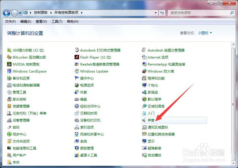
Task: Click the 同步中心 green icon
Action: pyautogui.click(x=9, y=134)
